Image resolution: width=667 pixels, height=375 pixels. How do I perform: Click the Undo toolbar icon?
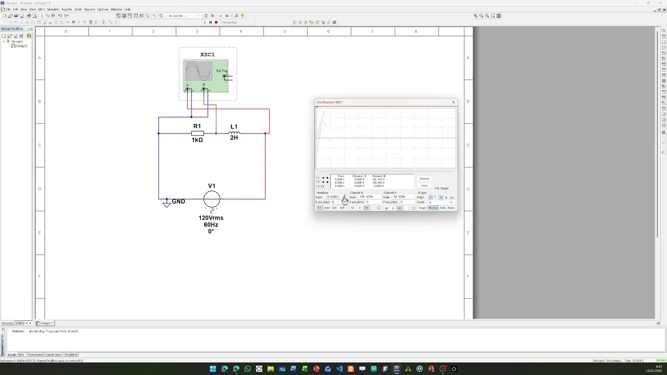[60, 16]
